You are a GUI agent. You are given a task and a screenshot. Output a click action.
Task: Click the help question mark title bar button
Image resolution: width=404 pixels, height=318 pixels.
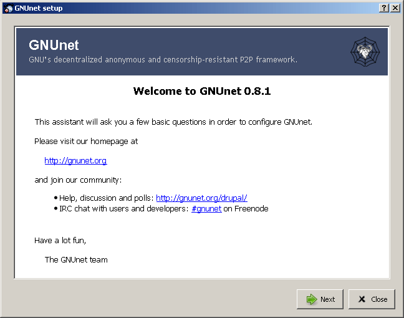click(384, 8)
